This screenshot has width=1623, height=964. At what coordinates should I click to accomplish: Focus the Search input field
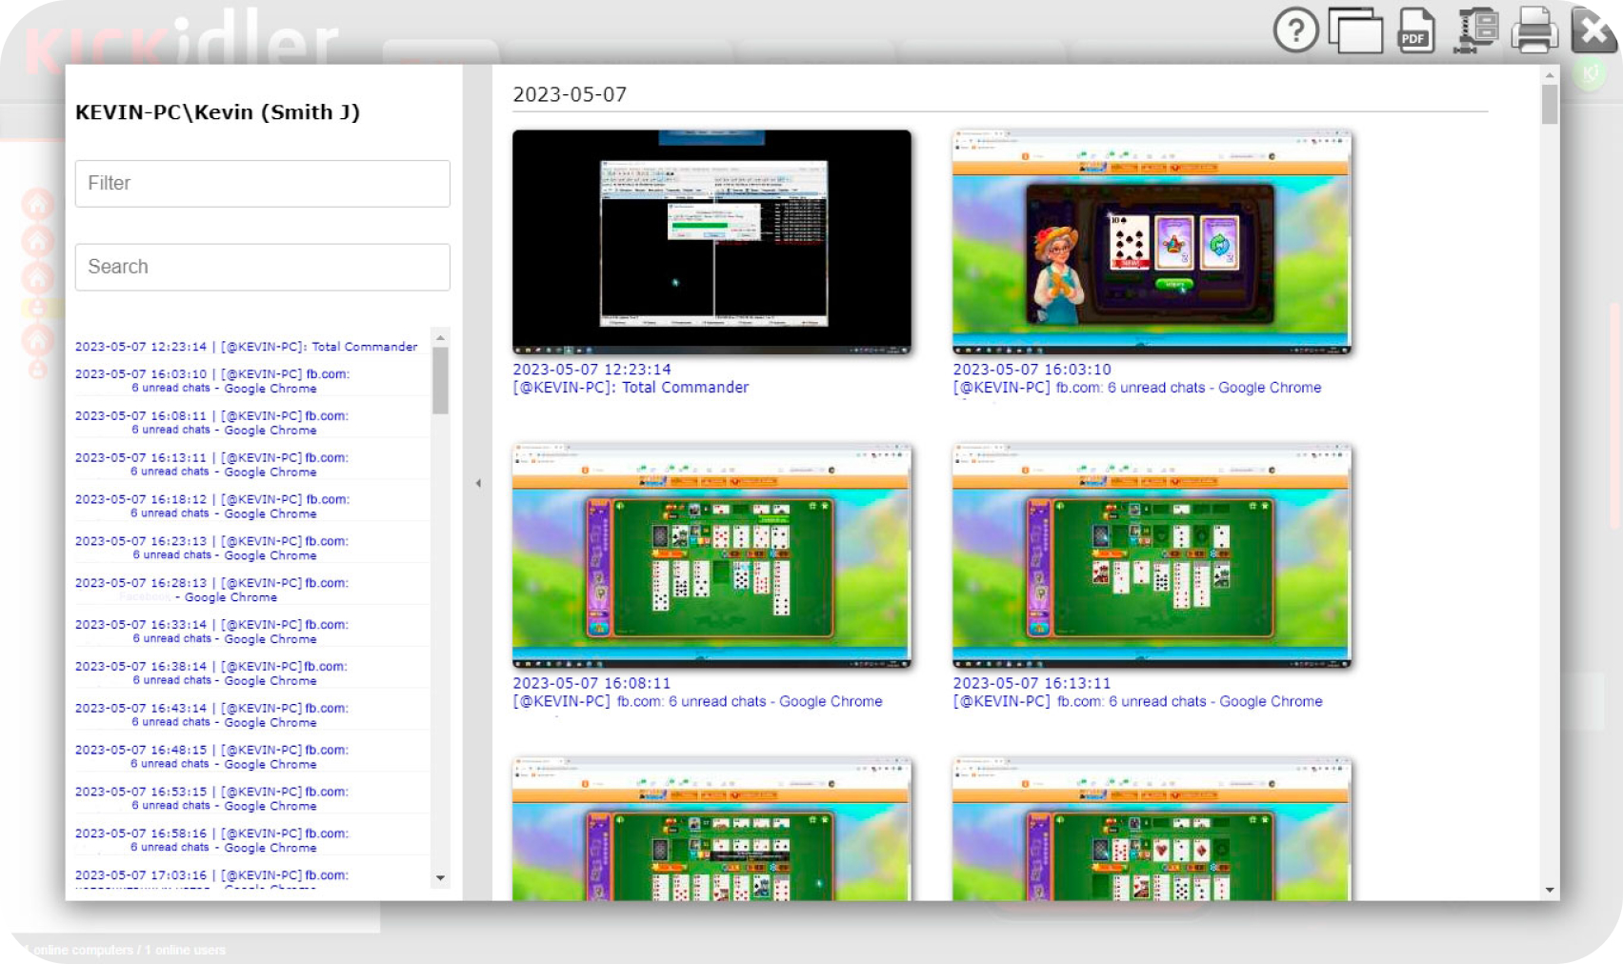(262, 267)
